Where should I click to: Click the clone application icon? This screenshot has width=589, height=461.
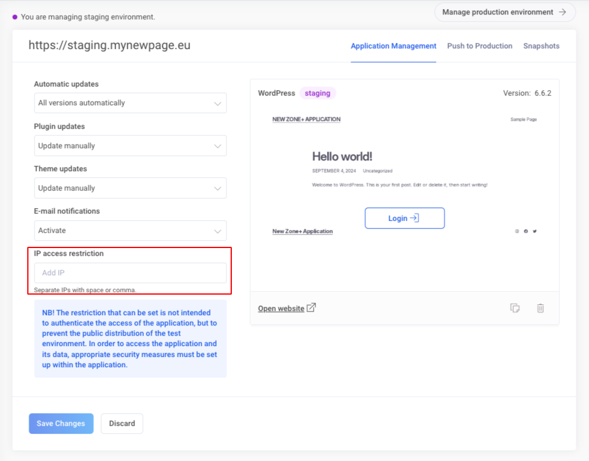515,308
